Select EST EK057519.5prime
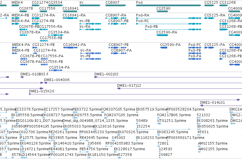Image resolution: width=242 pixels, height=159 pixels. coord(152,109)
